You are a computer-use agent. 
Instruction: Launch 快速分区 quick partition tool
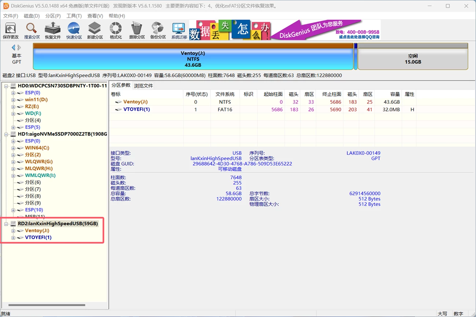click(74, 31)
